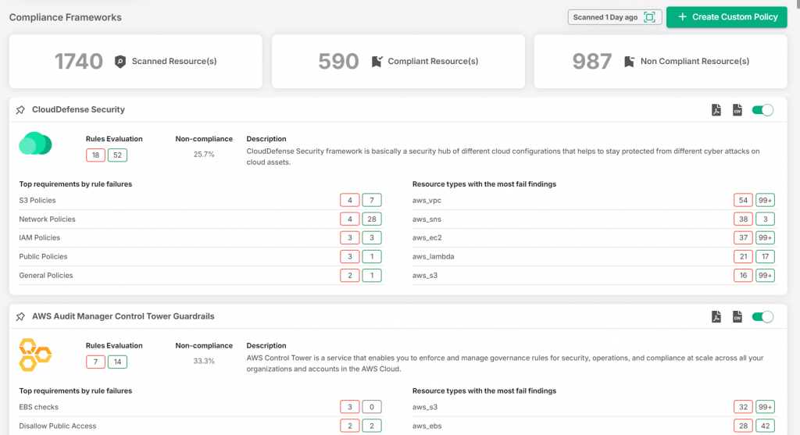800x435 pixels.
Task: Export CloudDefense Security as CSV
Action: 737,110
